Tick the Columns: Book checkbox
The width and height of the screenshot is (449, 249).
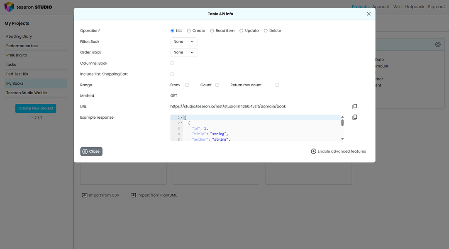pyautogui.click(x=172, y=63)
